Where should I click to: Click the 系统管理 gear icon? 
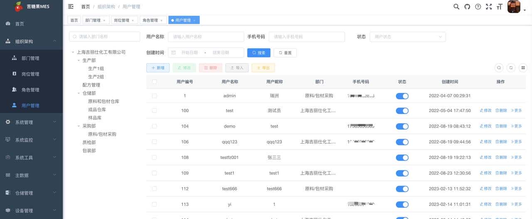(8, 122)
